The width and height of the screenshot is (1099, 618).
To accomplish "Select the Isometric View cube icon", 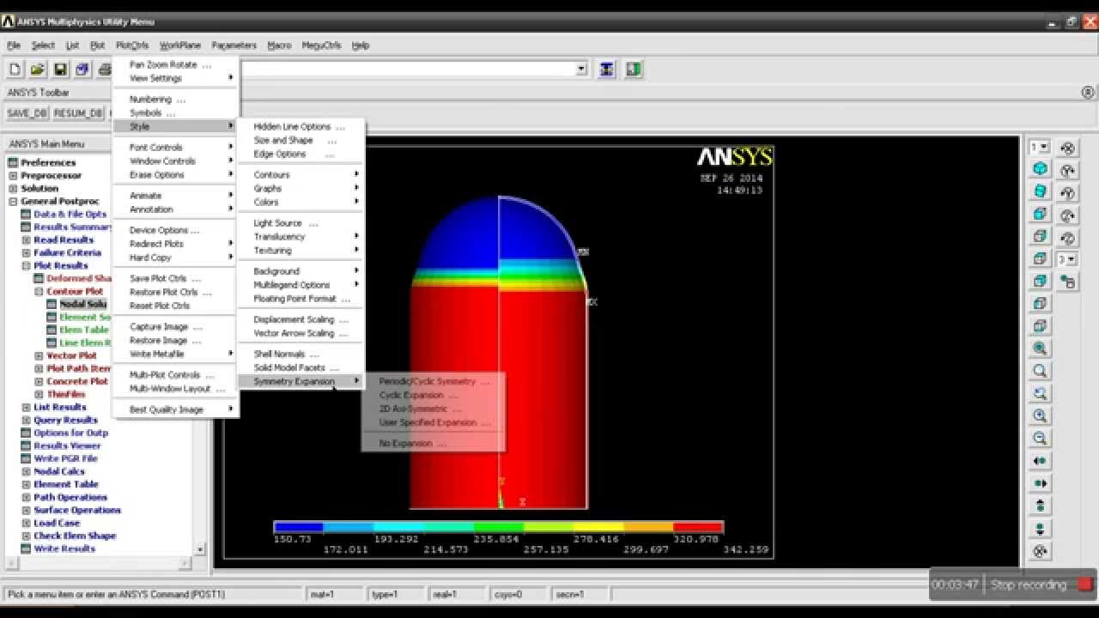I will click(x=1041, y=169).
